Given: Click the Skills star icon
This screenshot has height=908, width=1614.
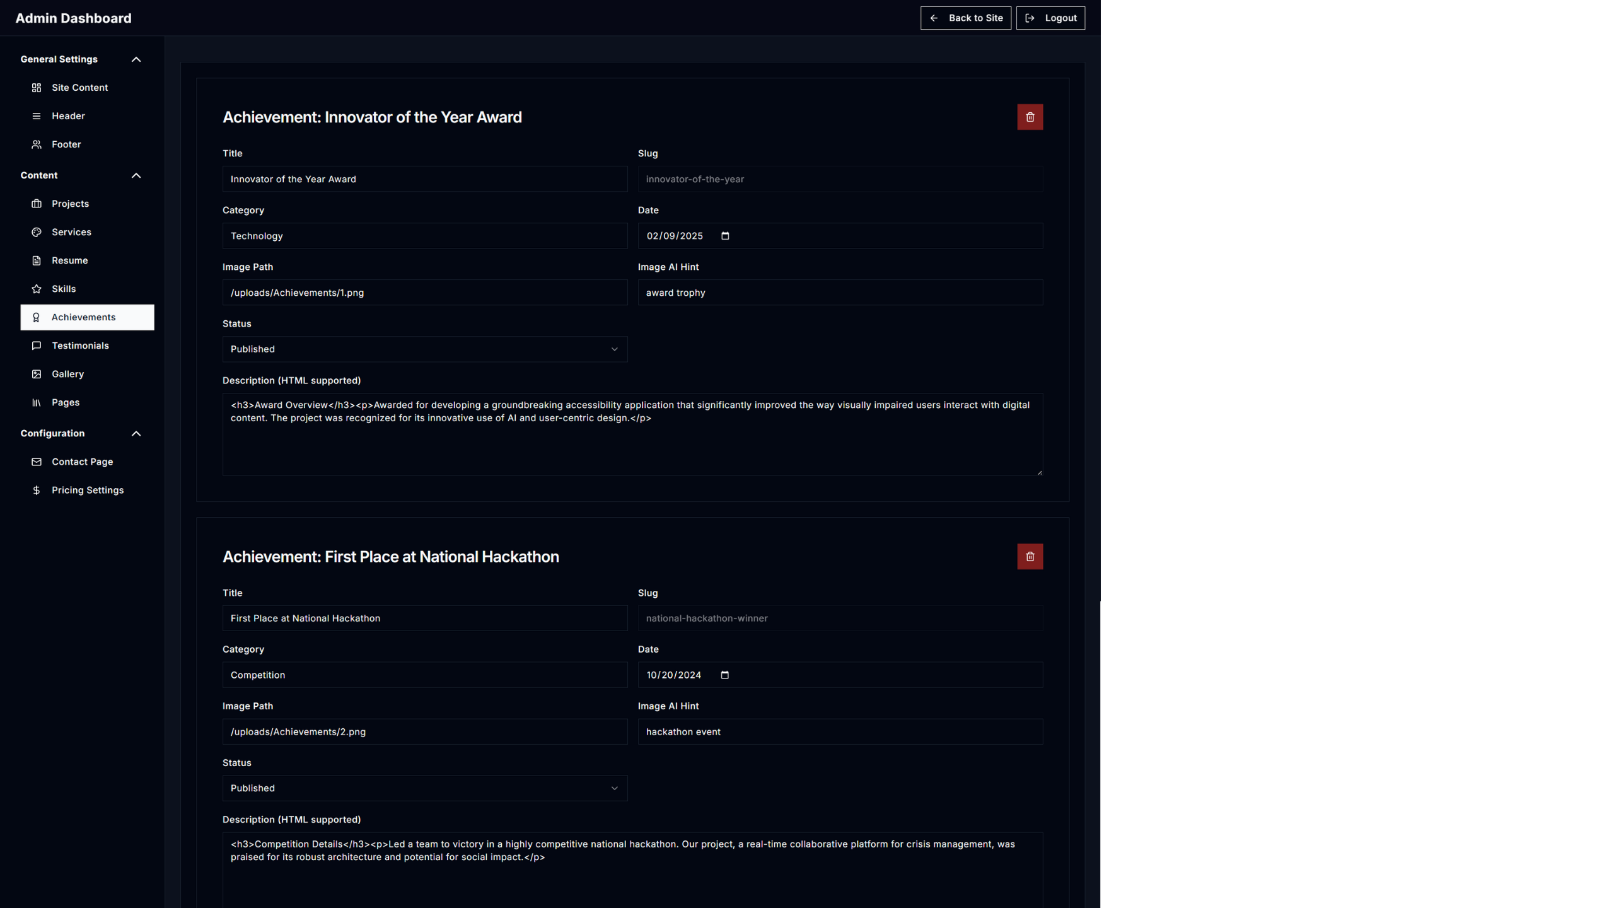Looking at the screenshot, I should pos(37,289).
